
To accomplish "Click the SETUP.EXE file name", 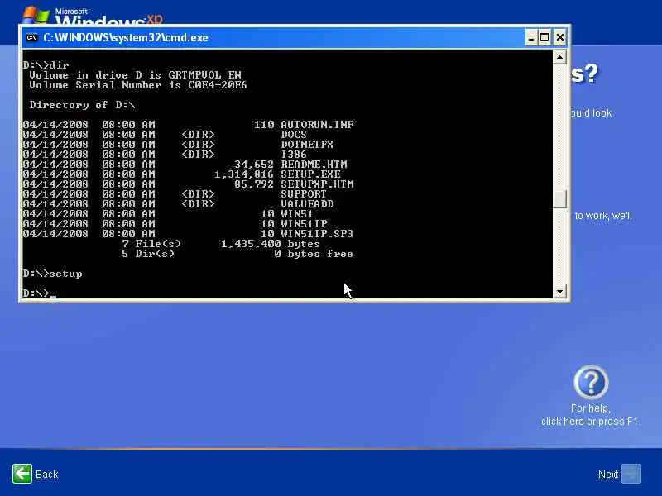I will pyautogui.click(x=310, y=174).
